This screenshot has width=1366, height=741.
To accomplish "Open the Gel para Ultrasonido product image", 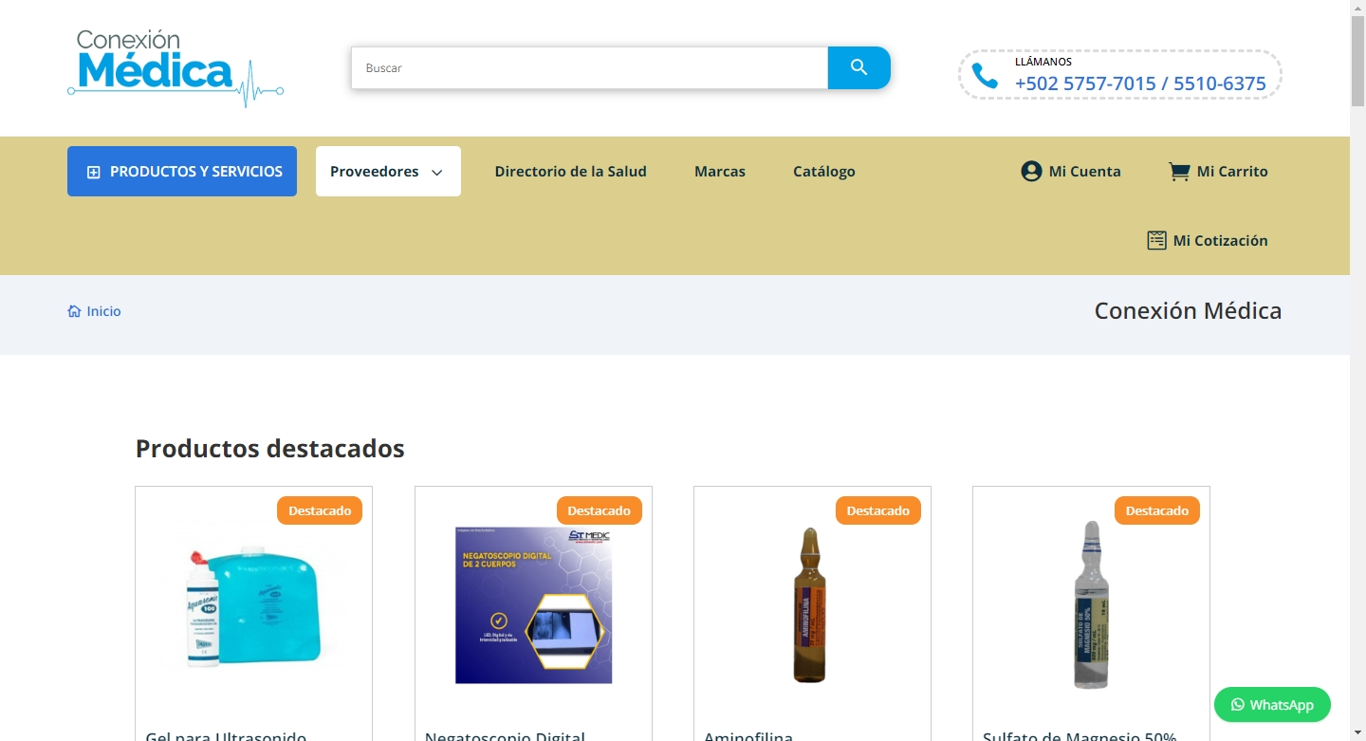I will coord(253,604).
